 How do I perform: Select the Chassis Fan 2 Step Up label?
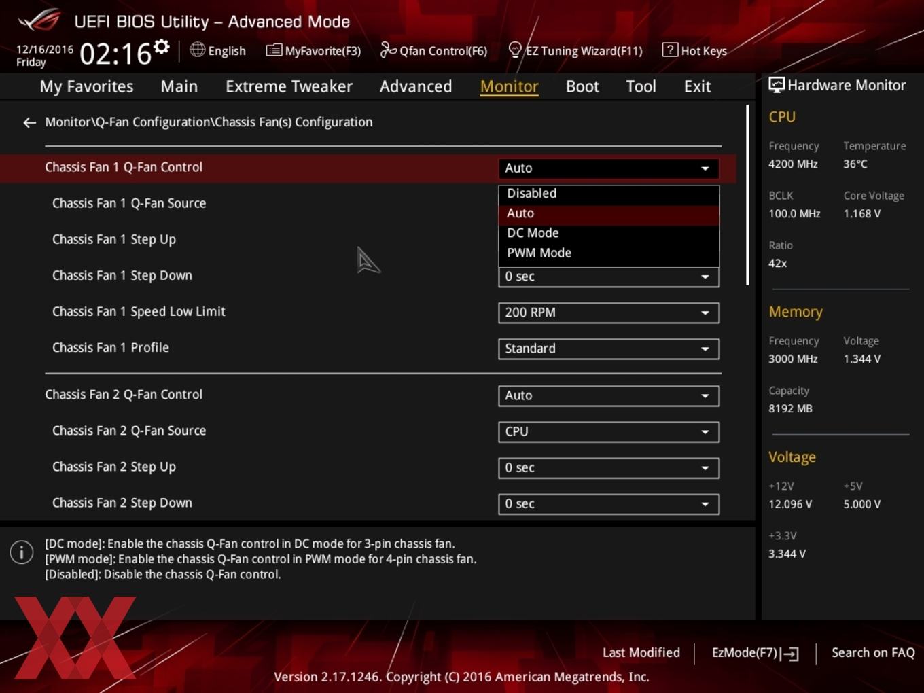pyautogui.click(x=114, y=466)
